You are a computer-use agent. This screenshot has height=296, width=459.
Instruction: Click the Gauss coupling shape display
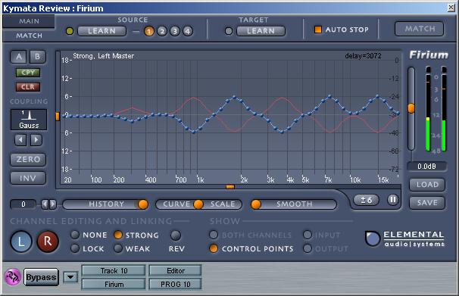pyautogui.click(x=29, y=120)
